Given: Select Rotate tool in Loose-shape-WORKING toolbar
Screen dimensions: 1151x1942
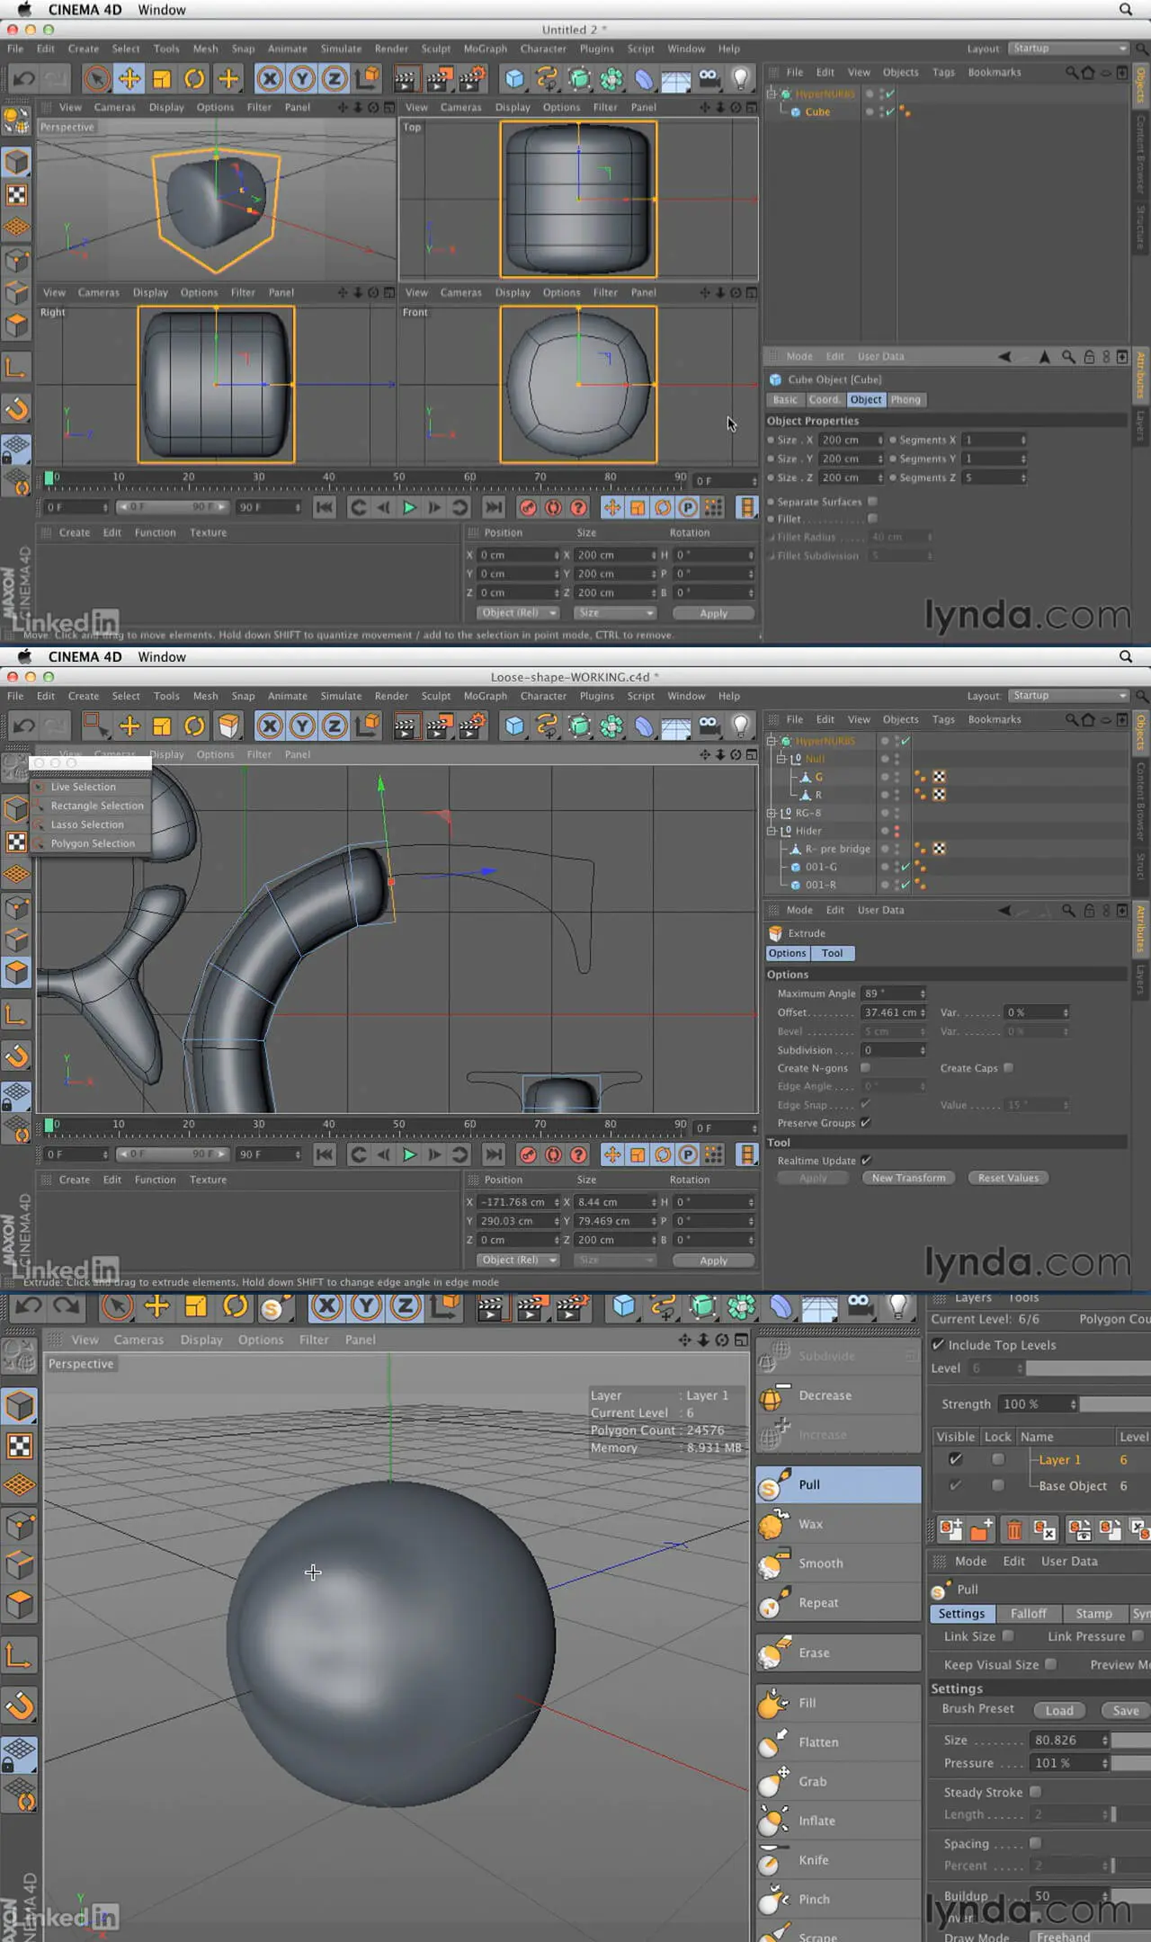Looking at the screenshot, I should pos(194,726).
